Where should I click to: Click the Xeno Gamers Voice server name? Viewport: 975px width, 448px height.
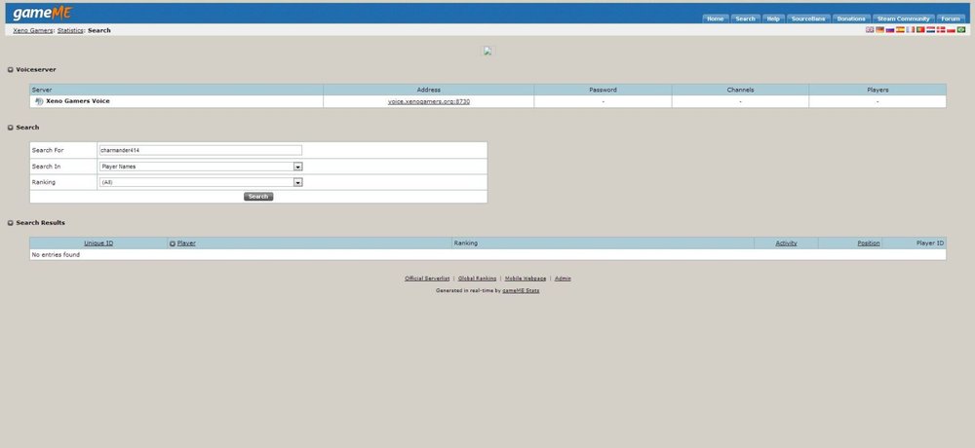tap(78, 101)
